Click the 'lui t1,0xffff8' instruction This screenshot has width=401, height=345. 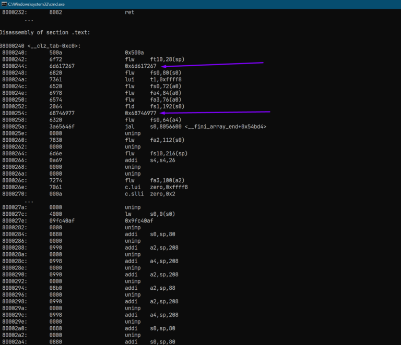153,80
